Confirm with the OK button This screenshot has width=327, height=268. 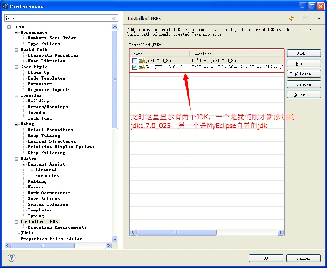pos(266,258)
